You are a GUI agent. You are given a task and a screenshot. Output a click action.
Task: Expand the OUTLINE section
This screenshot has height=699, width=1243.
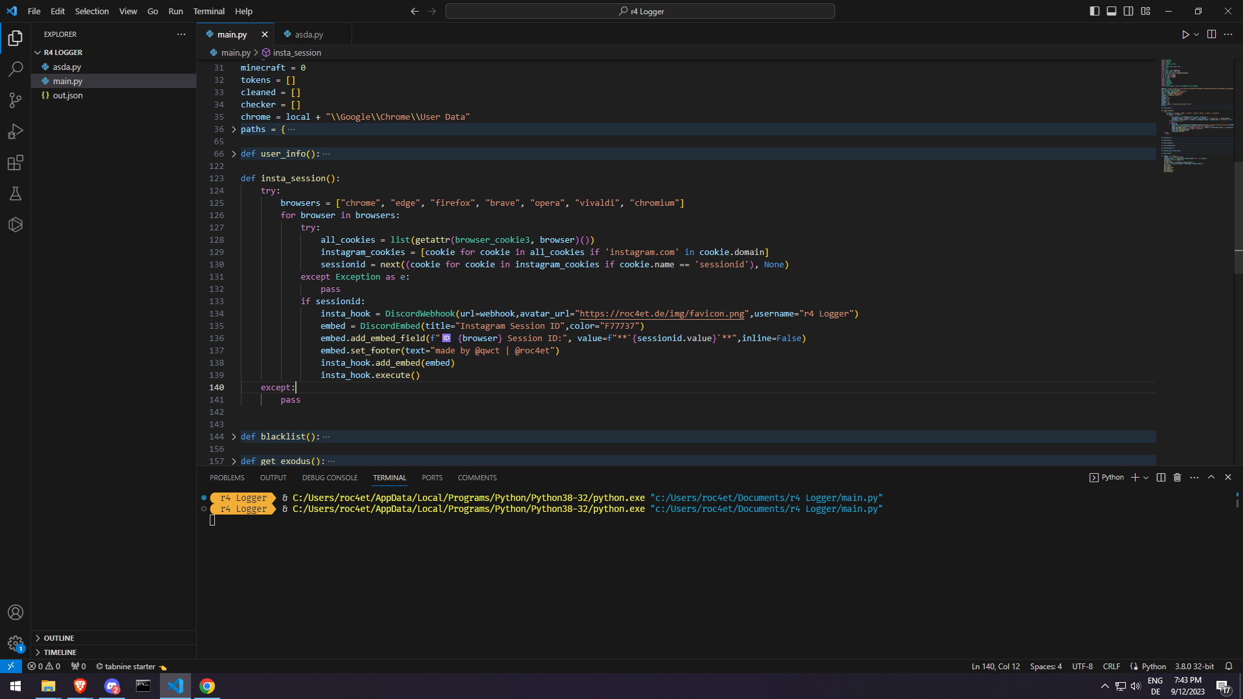pos(59,638)
